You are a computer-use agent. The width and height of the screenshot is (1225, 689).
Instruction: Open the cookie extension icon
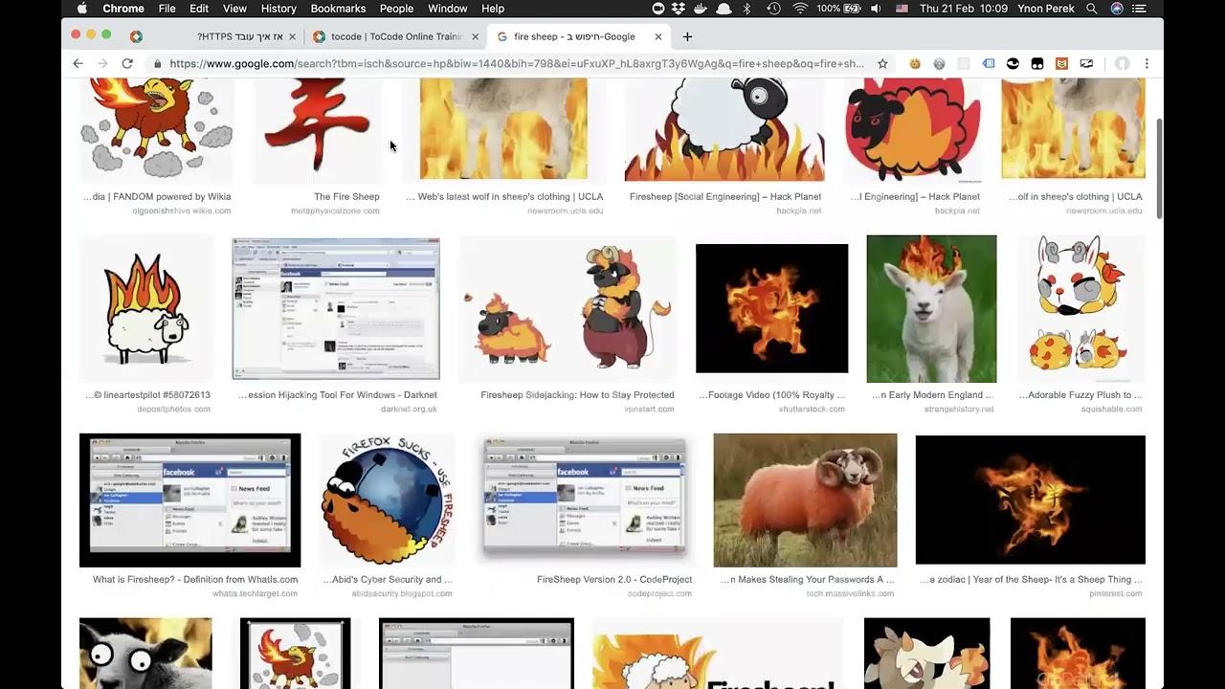[915, 64]
